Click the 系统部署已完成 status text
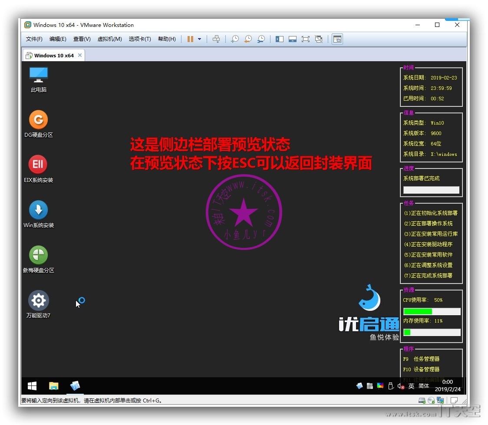The width and height of the screenshot is (488, 425). click(422, 178)
